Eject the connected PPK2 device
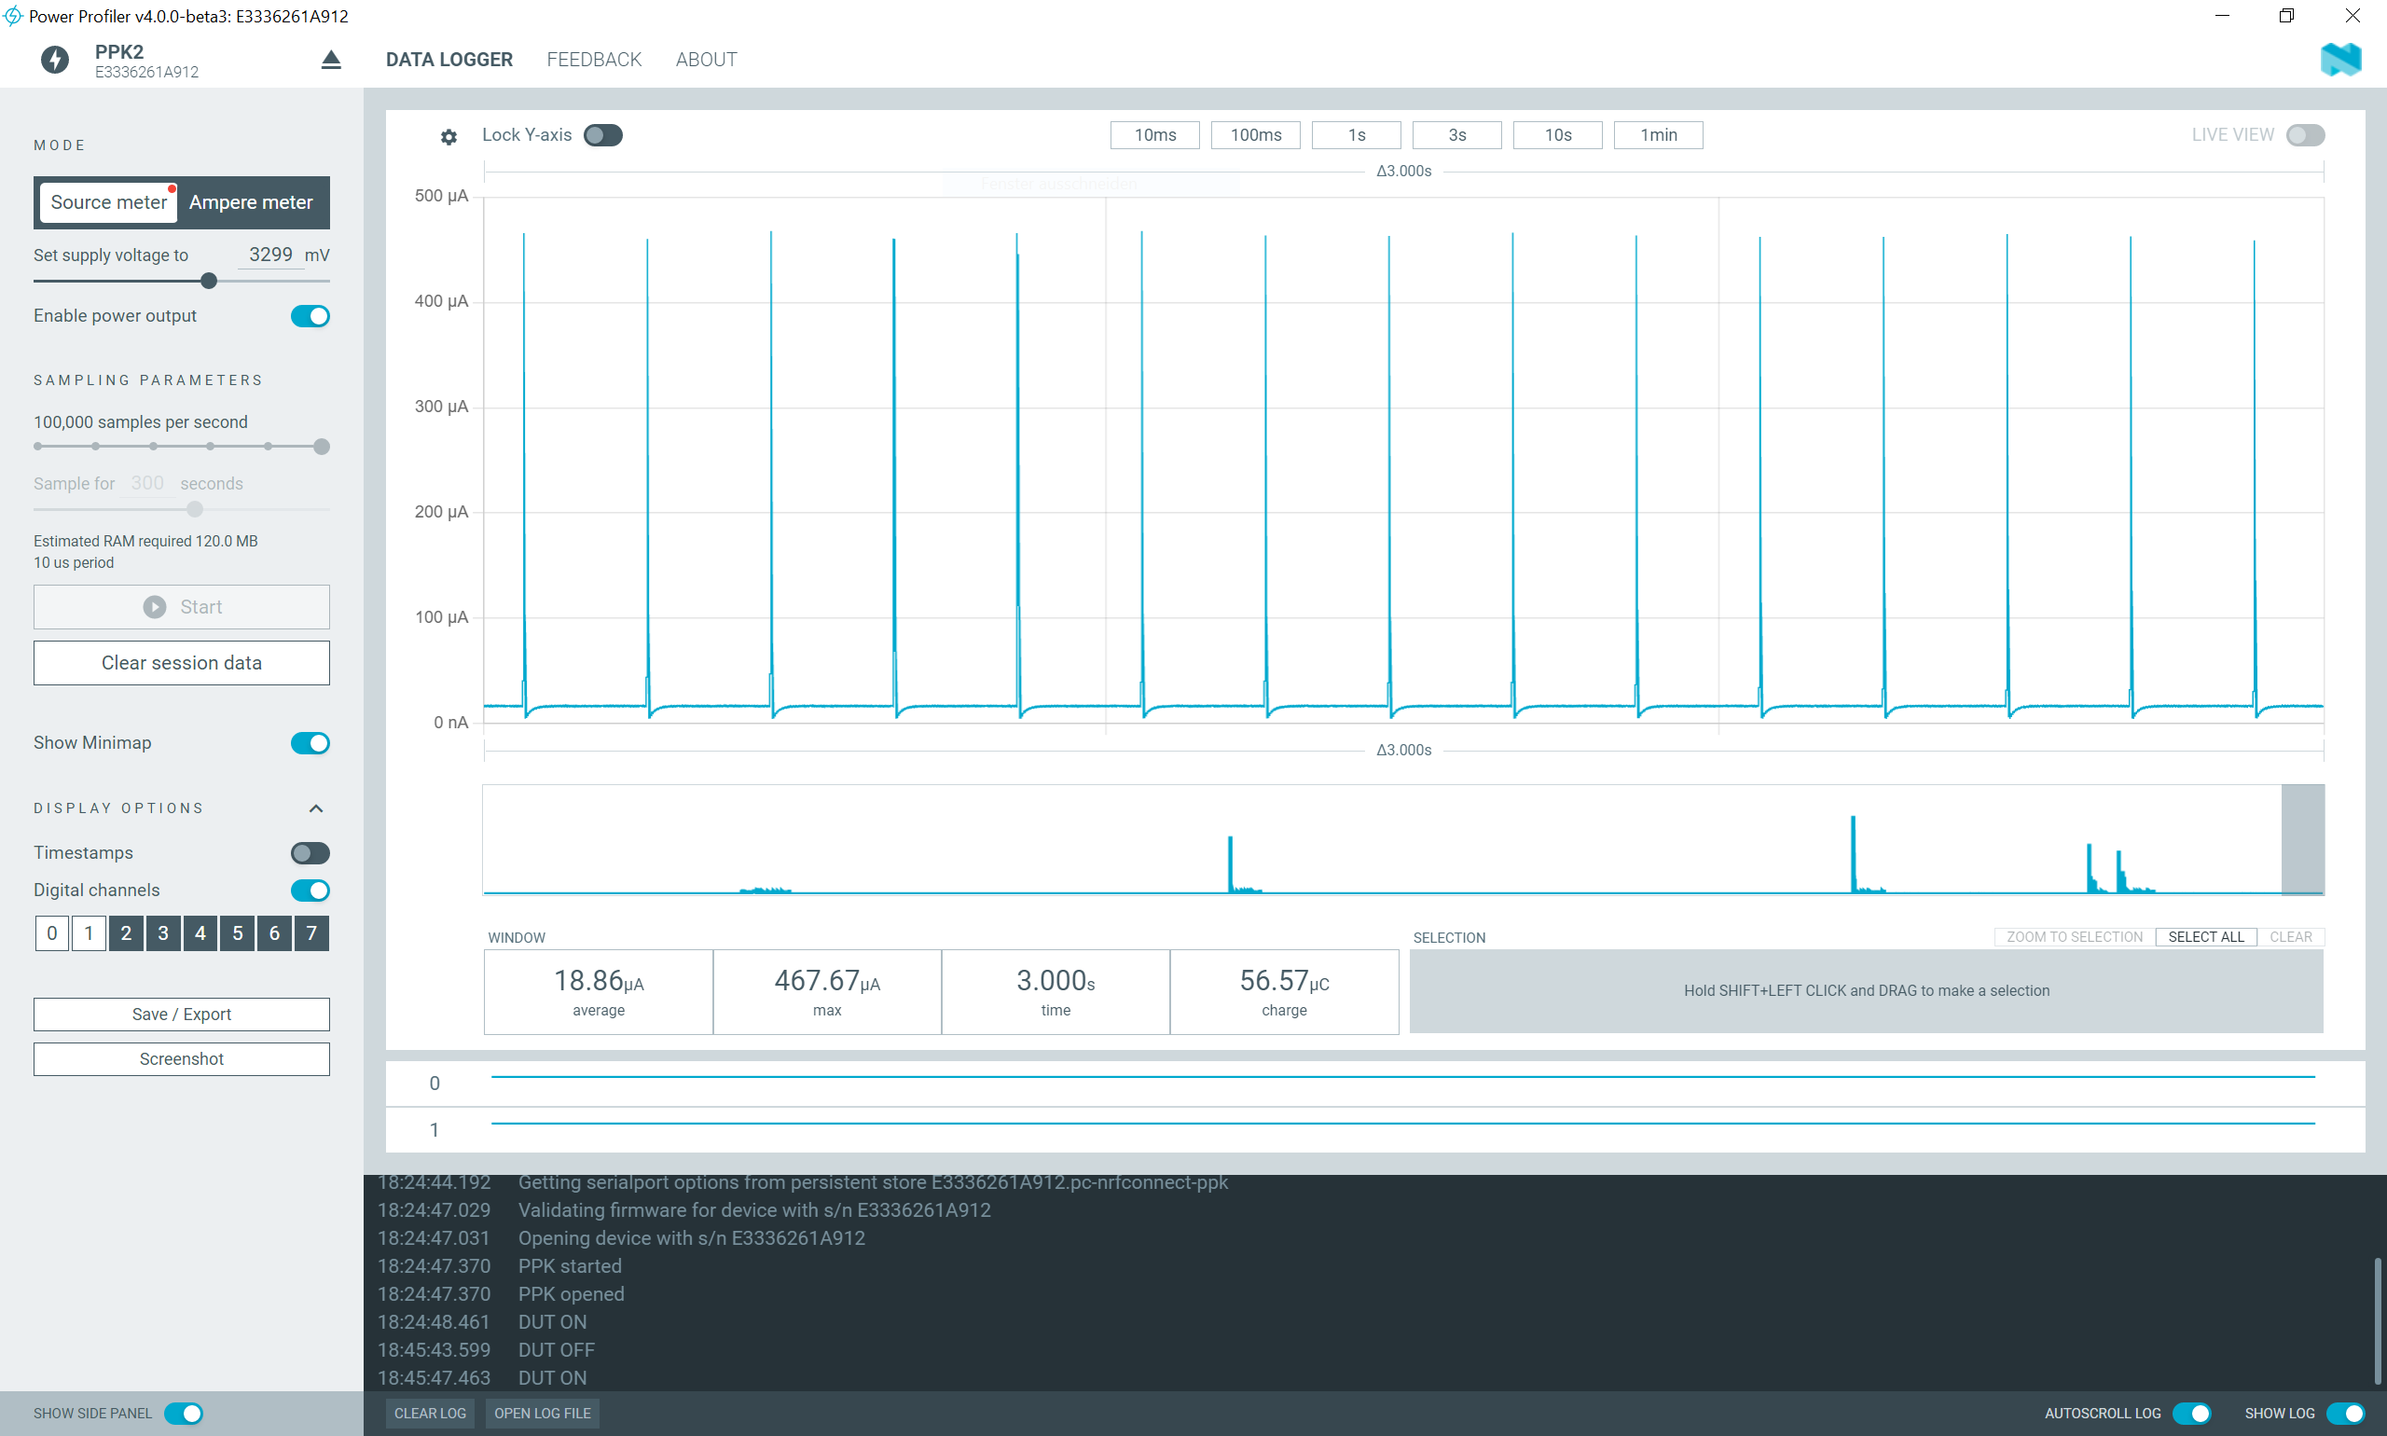This screenshot has height=1436, width=2387. coord(331,60)
